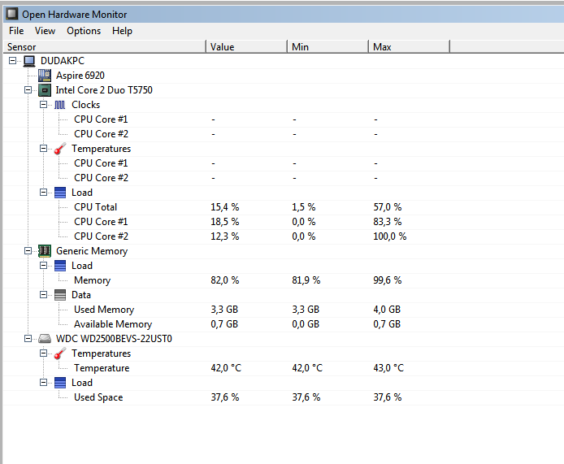564x464 pixels.
Task: Click the Data icon under Generic Memory
Action: tap(60, 295)
